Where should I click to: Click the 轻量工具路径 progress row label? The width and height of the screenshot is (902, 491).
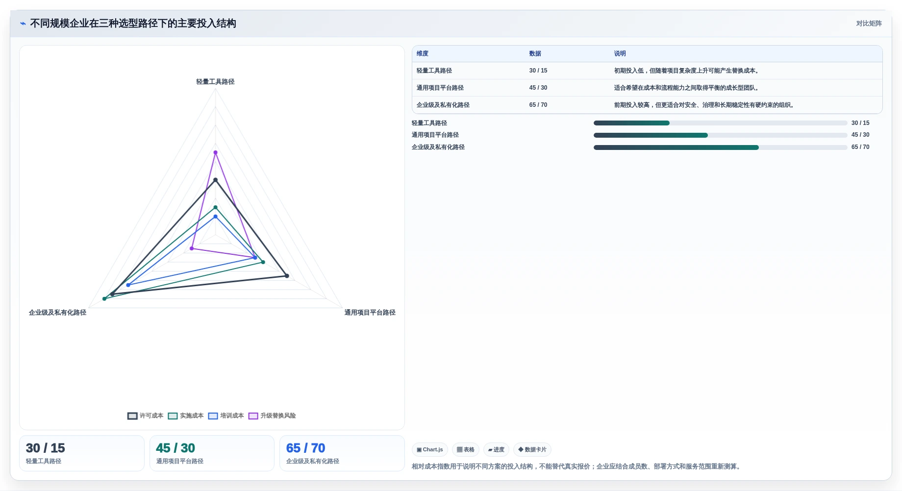pos(429,123)
